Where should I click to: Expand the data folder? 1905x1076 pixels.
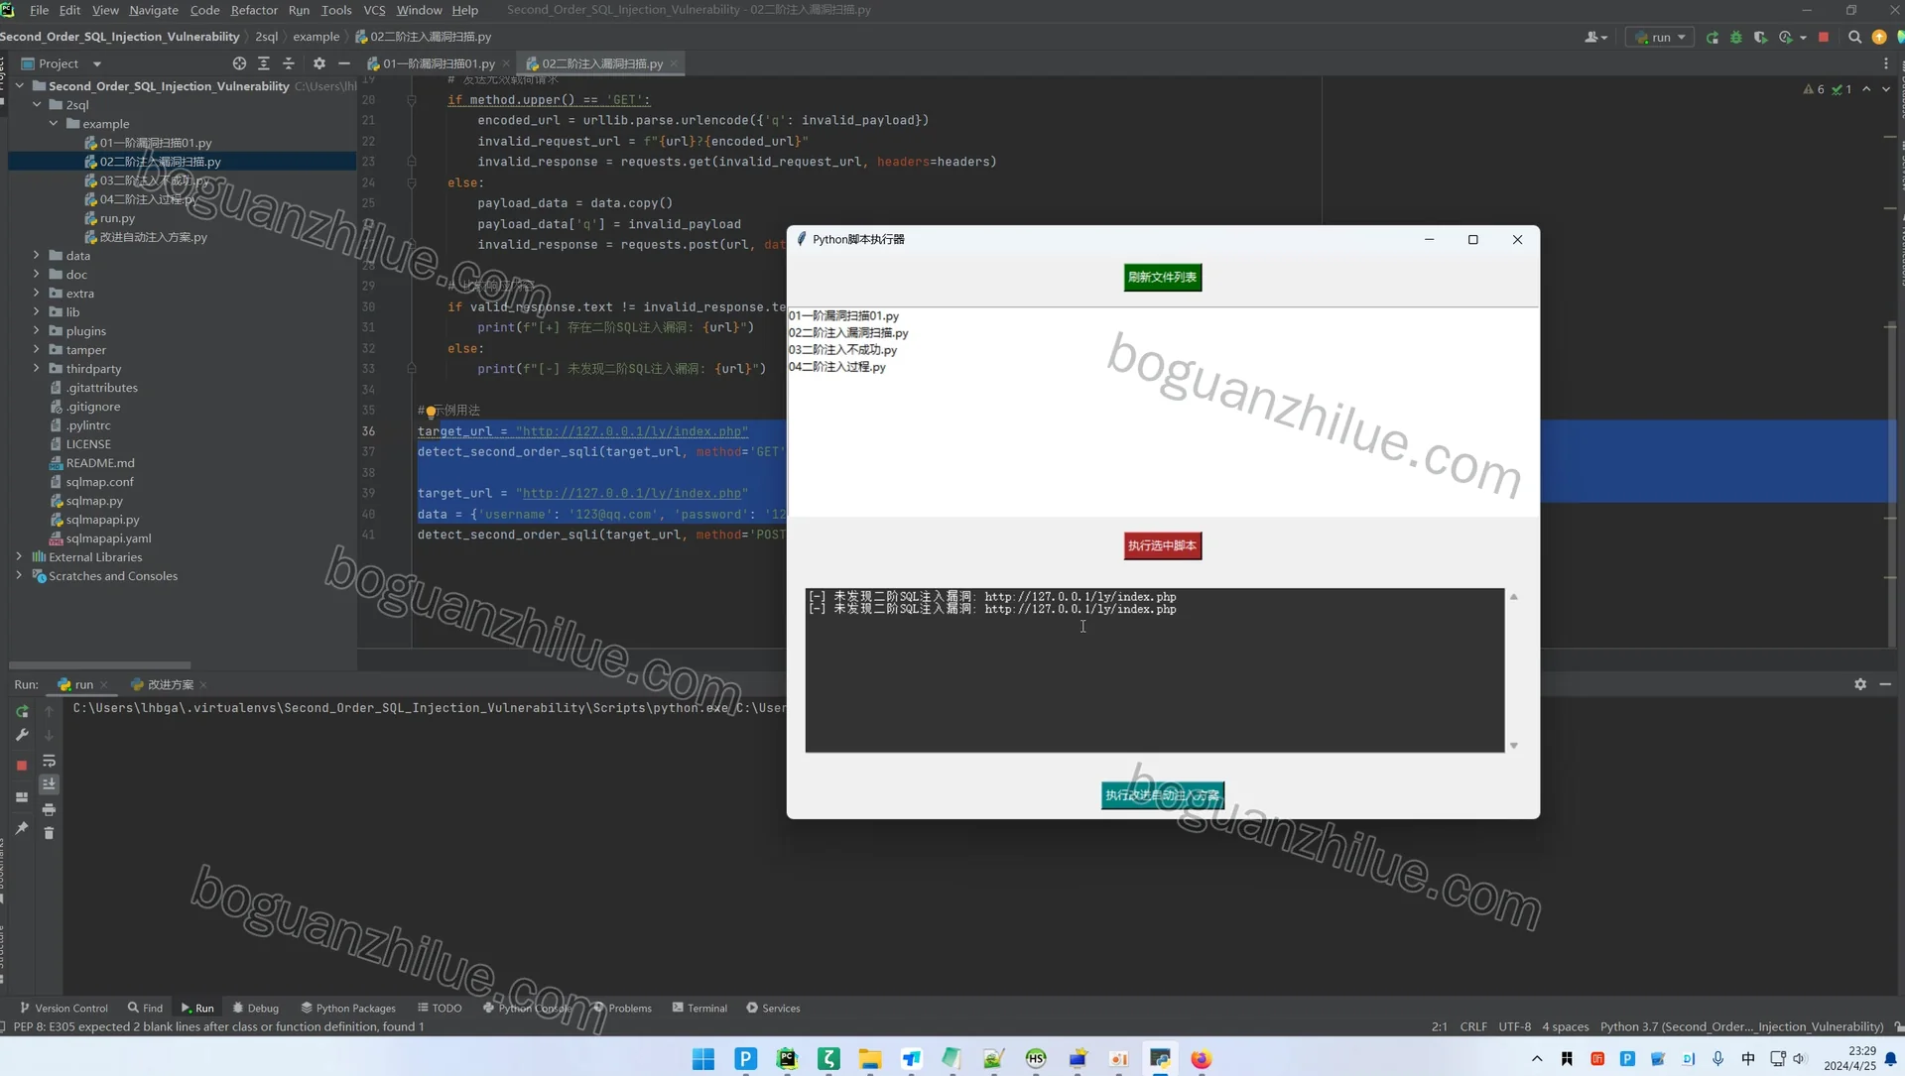(x=37, y=256)
